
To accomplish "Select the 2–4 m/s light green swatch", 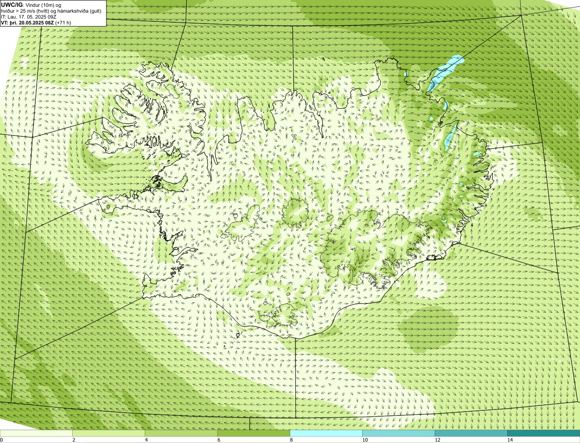I will (x=109, y=433).
